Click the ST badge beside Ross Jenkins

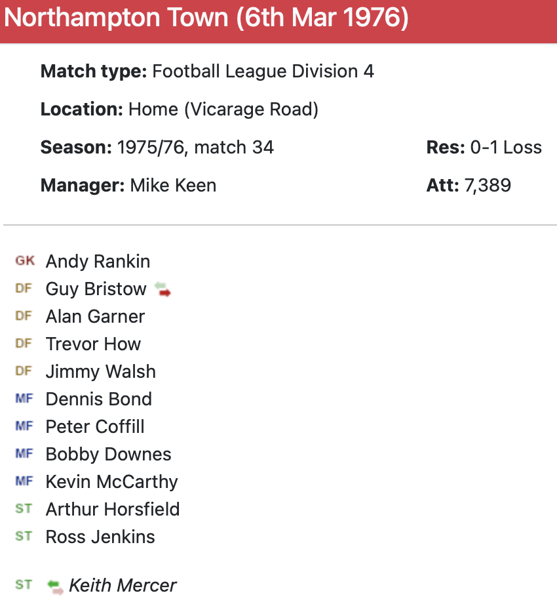[x=24, y=537]
